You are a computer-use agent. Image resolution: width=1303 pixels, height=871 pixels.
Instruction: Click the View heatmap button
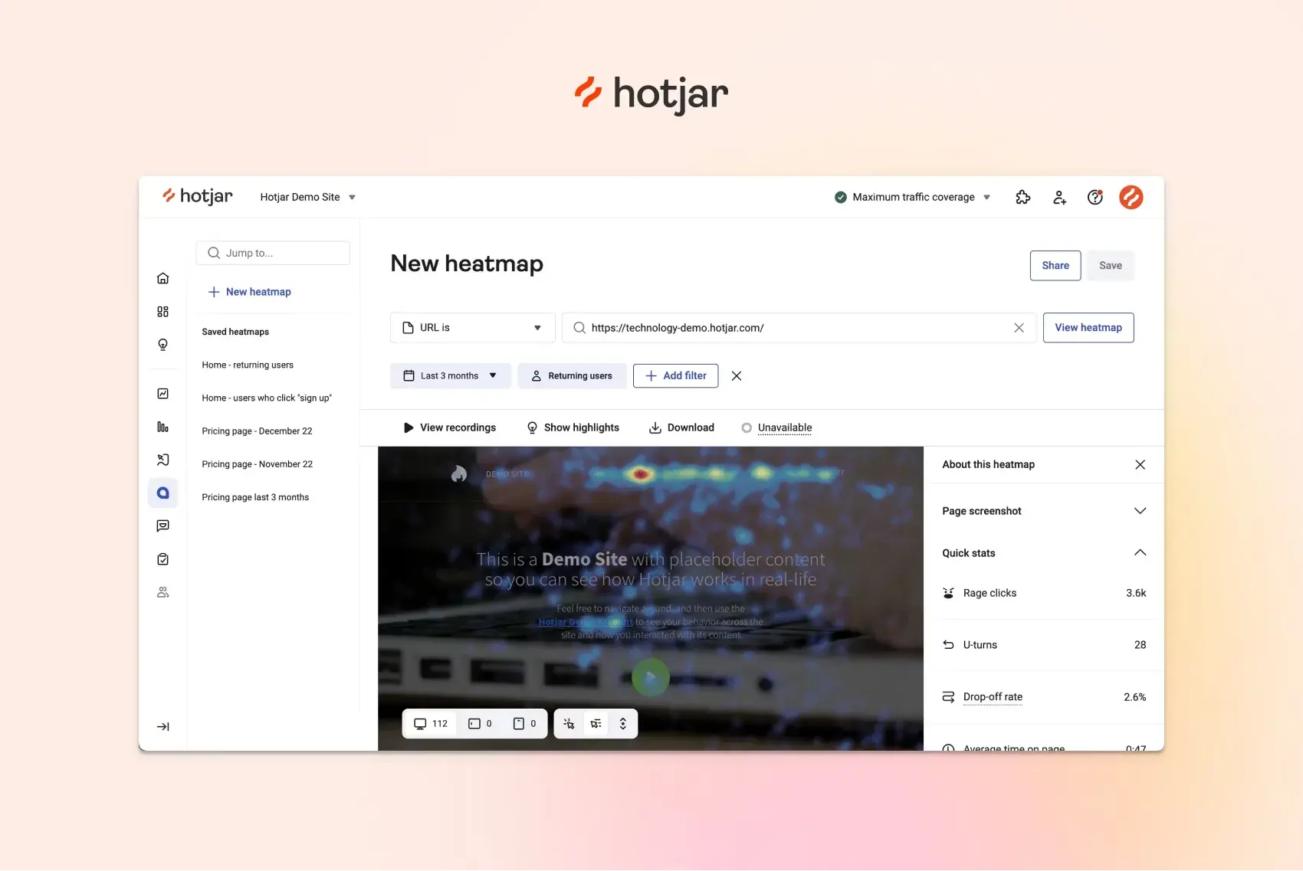(1088, 327)
